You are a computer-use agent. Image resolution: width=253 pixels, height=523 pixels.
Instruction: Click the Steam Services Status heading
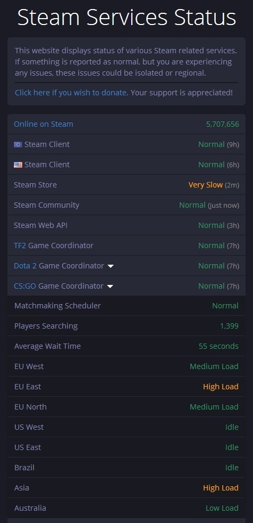tap(126, 18)
